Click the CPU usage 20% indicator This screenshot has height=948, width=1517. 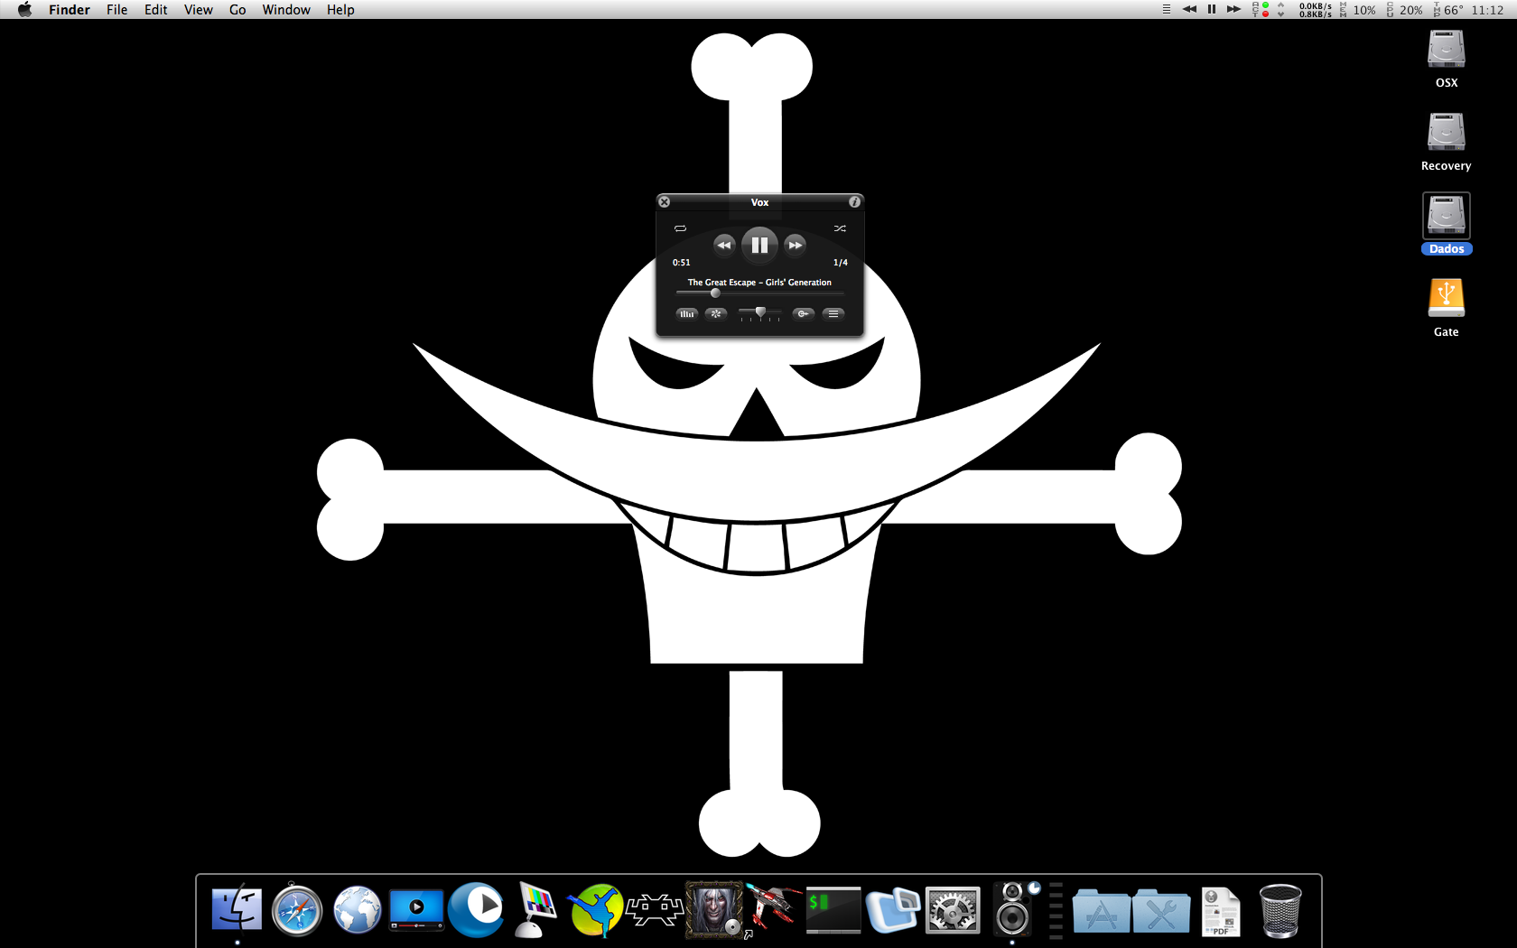click(1405, 10)
